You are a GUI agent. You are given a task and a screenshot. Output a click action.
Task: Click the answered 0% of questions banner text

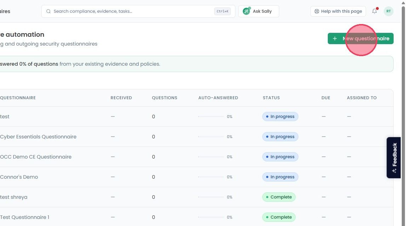29,64
